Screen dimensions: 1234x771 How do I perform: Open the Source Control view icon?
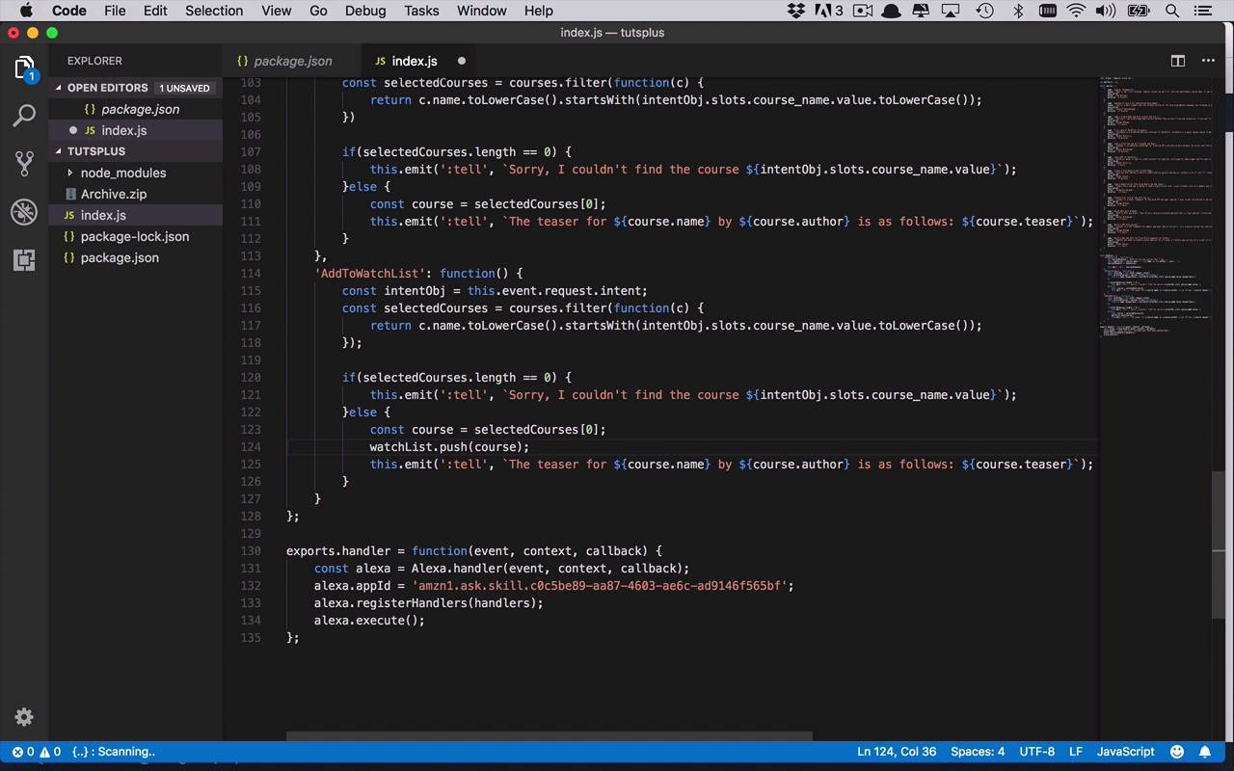[24, 163]
